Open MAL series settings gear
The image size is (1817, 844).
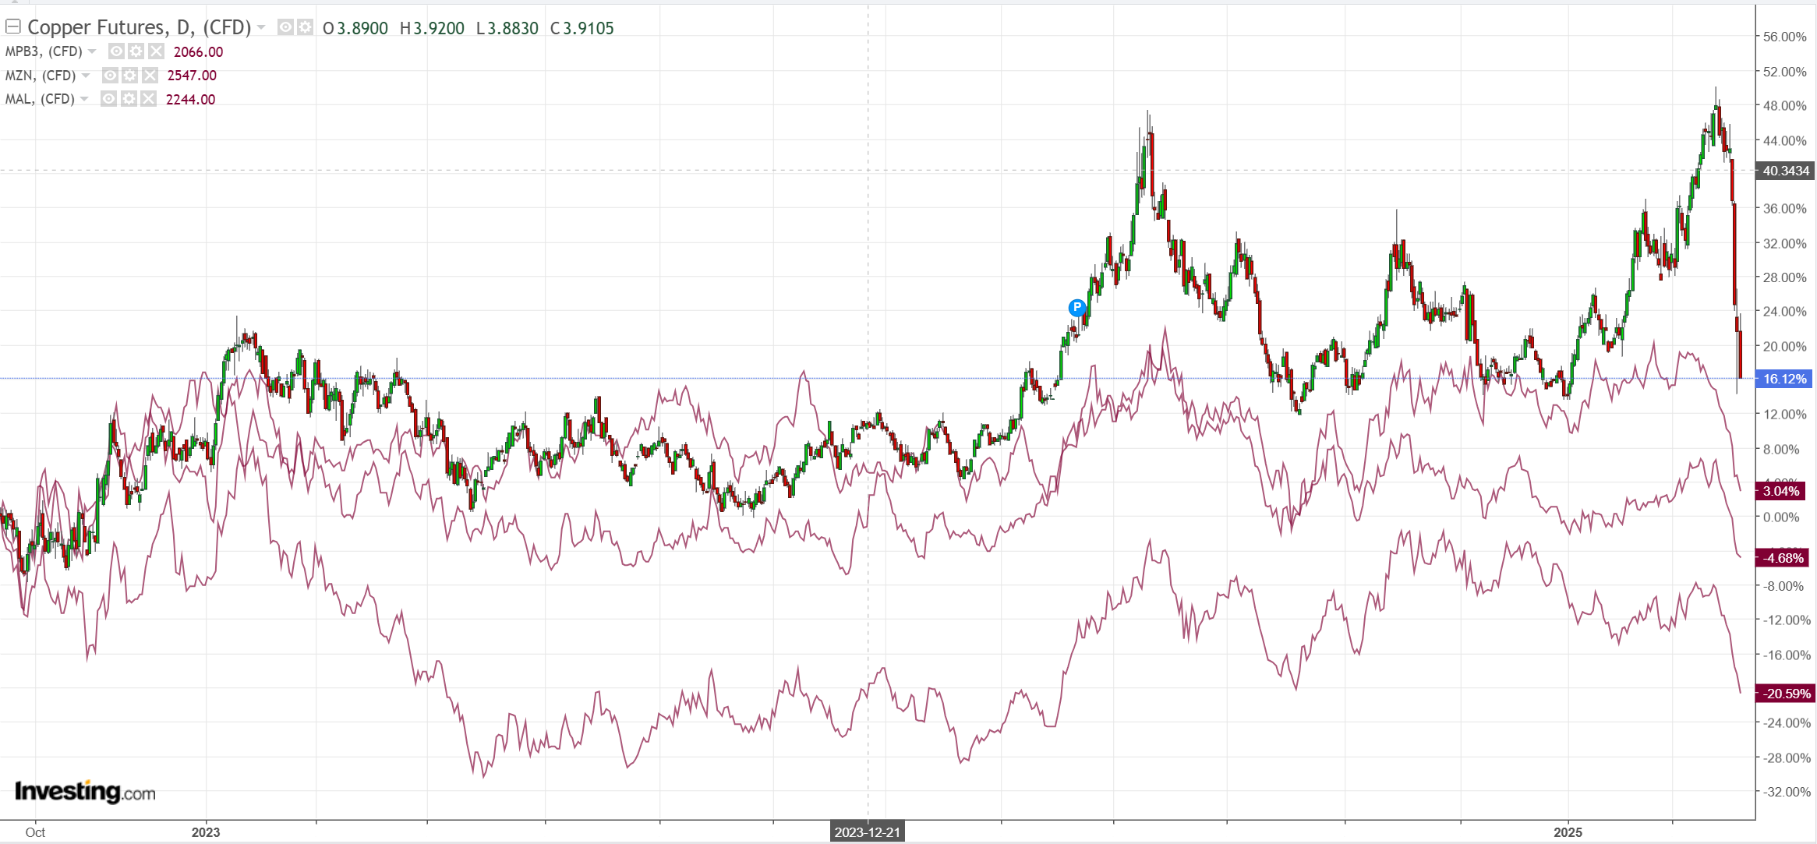coord(129,99)
